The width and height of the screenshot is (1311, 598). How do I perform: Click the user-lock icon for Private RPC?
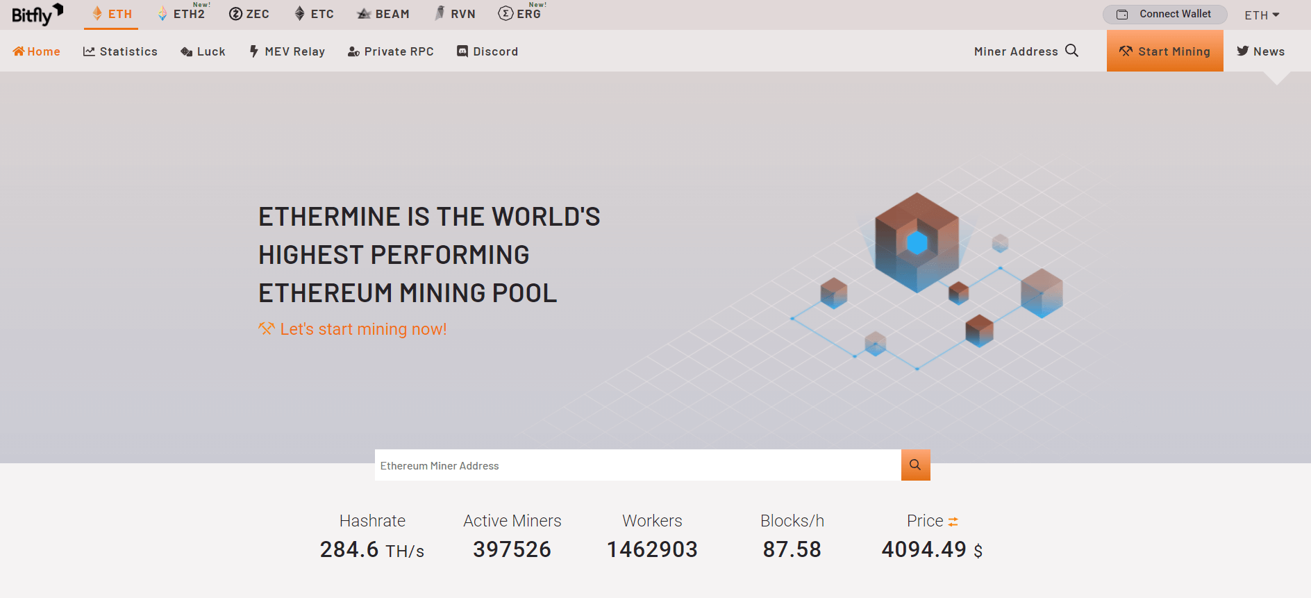pyautogui.click(x=353, y=51)
